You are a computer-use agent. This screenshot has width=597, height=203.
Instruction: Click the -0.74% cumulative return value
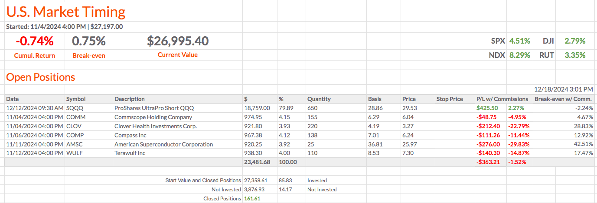point(35,41)
